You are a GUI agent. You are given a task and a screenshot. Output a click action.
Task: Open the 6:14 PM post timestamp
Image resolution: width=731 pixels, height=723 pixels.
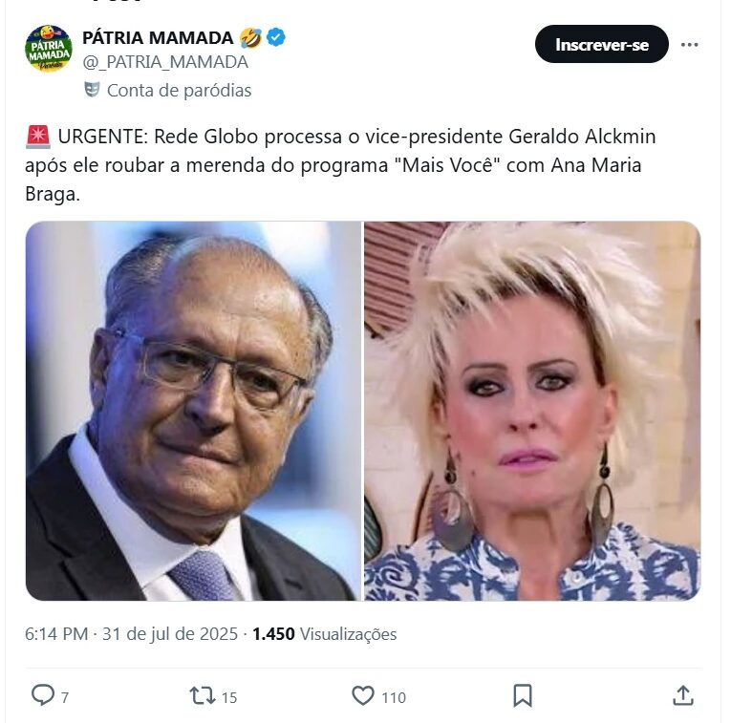pos(56,634)
